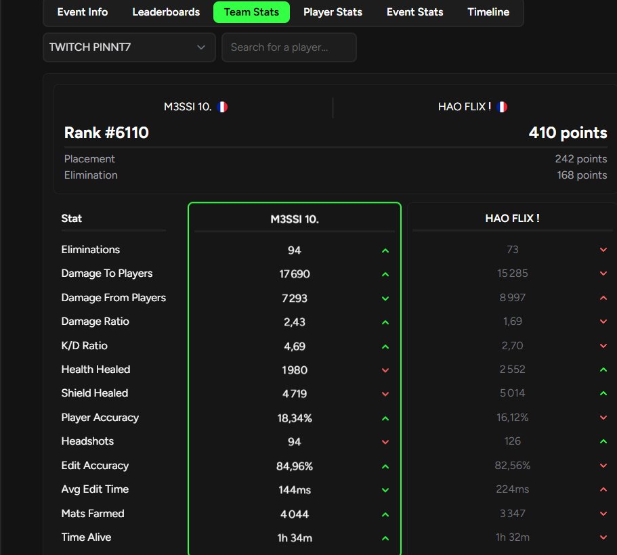Click red up arrow for HAO FLIX Avg Edit Time
The width and height of the screenshot is (617, 555).
point(603,489)
